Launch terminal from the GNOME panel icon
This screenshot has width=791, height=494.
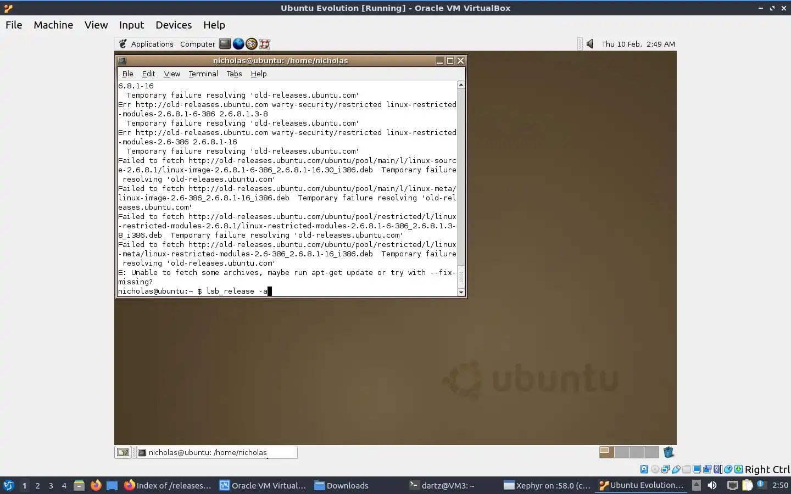(225, 44)
